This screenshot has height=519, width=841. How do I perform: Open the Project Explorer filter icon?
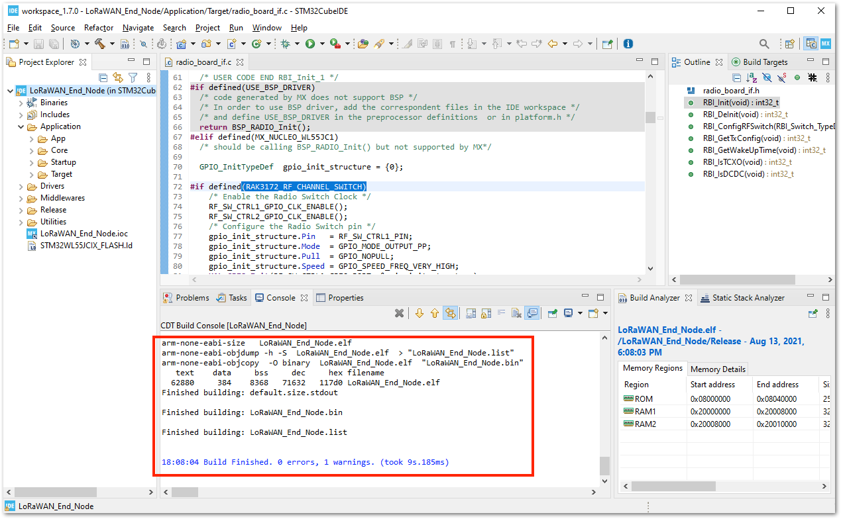(133, 77)
